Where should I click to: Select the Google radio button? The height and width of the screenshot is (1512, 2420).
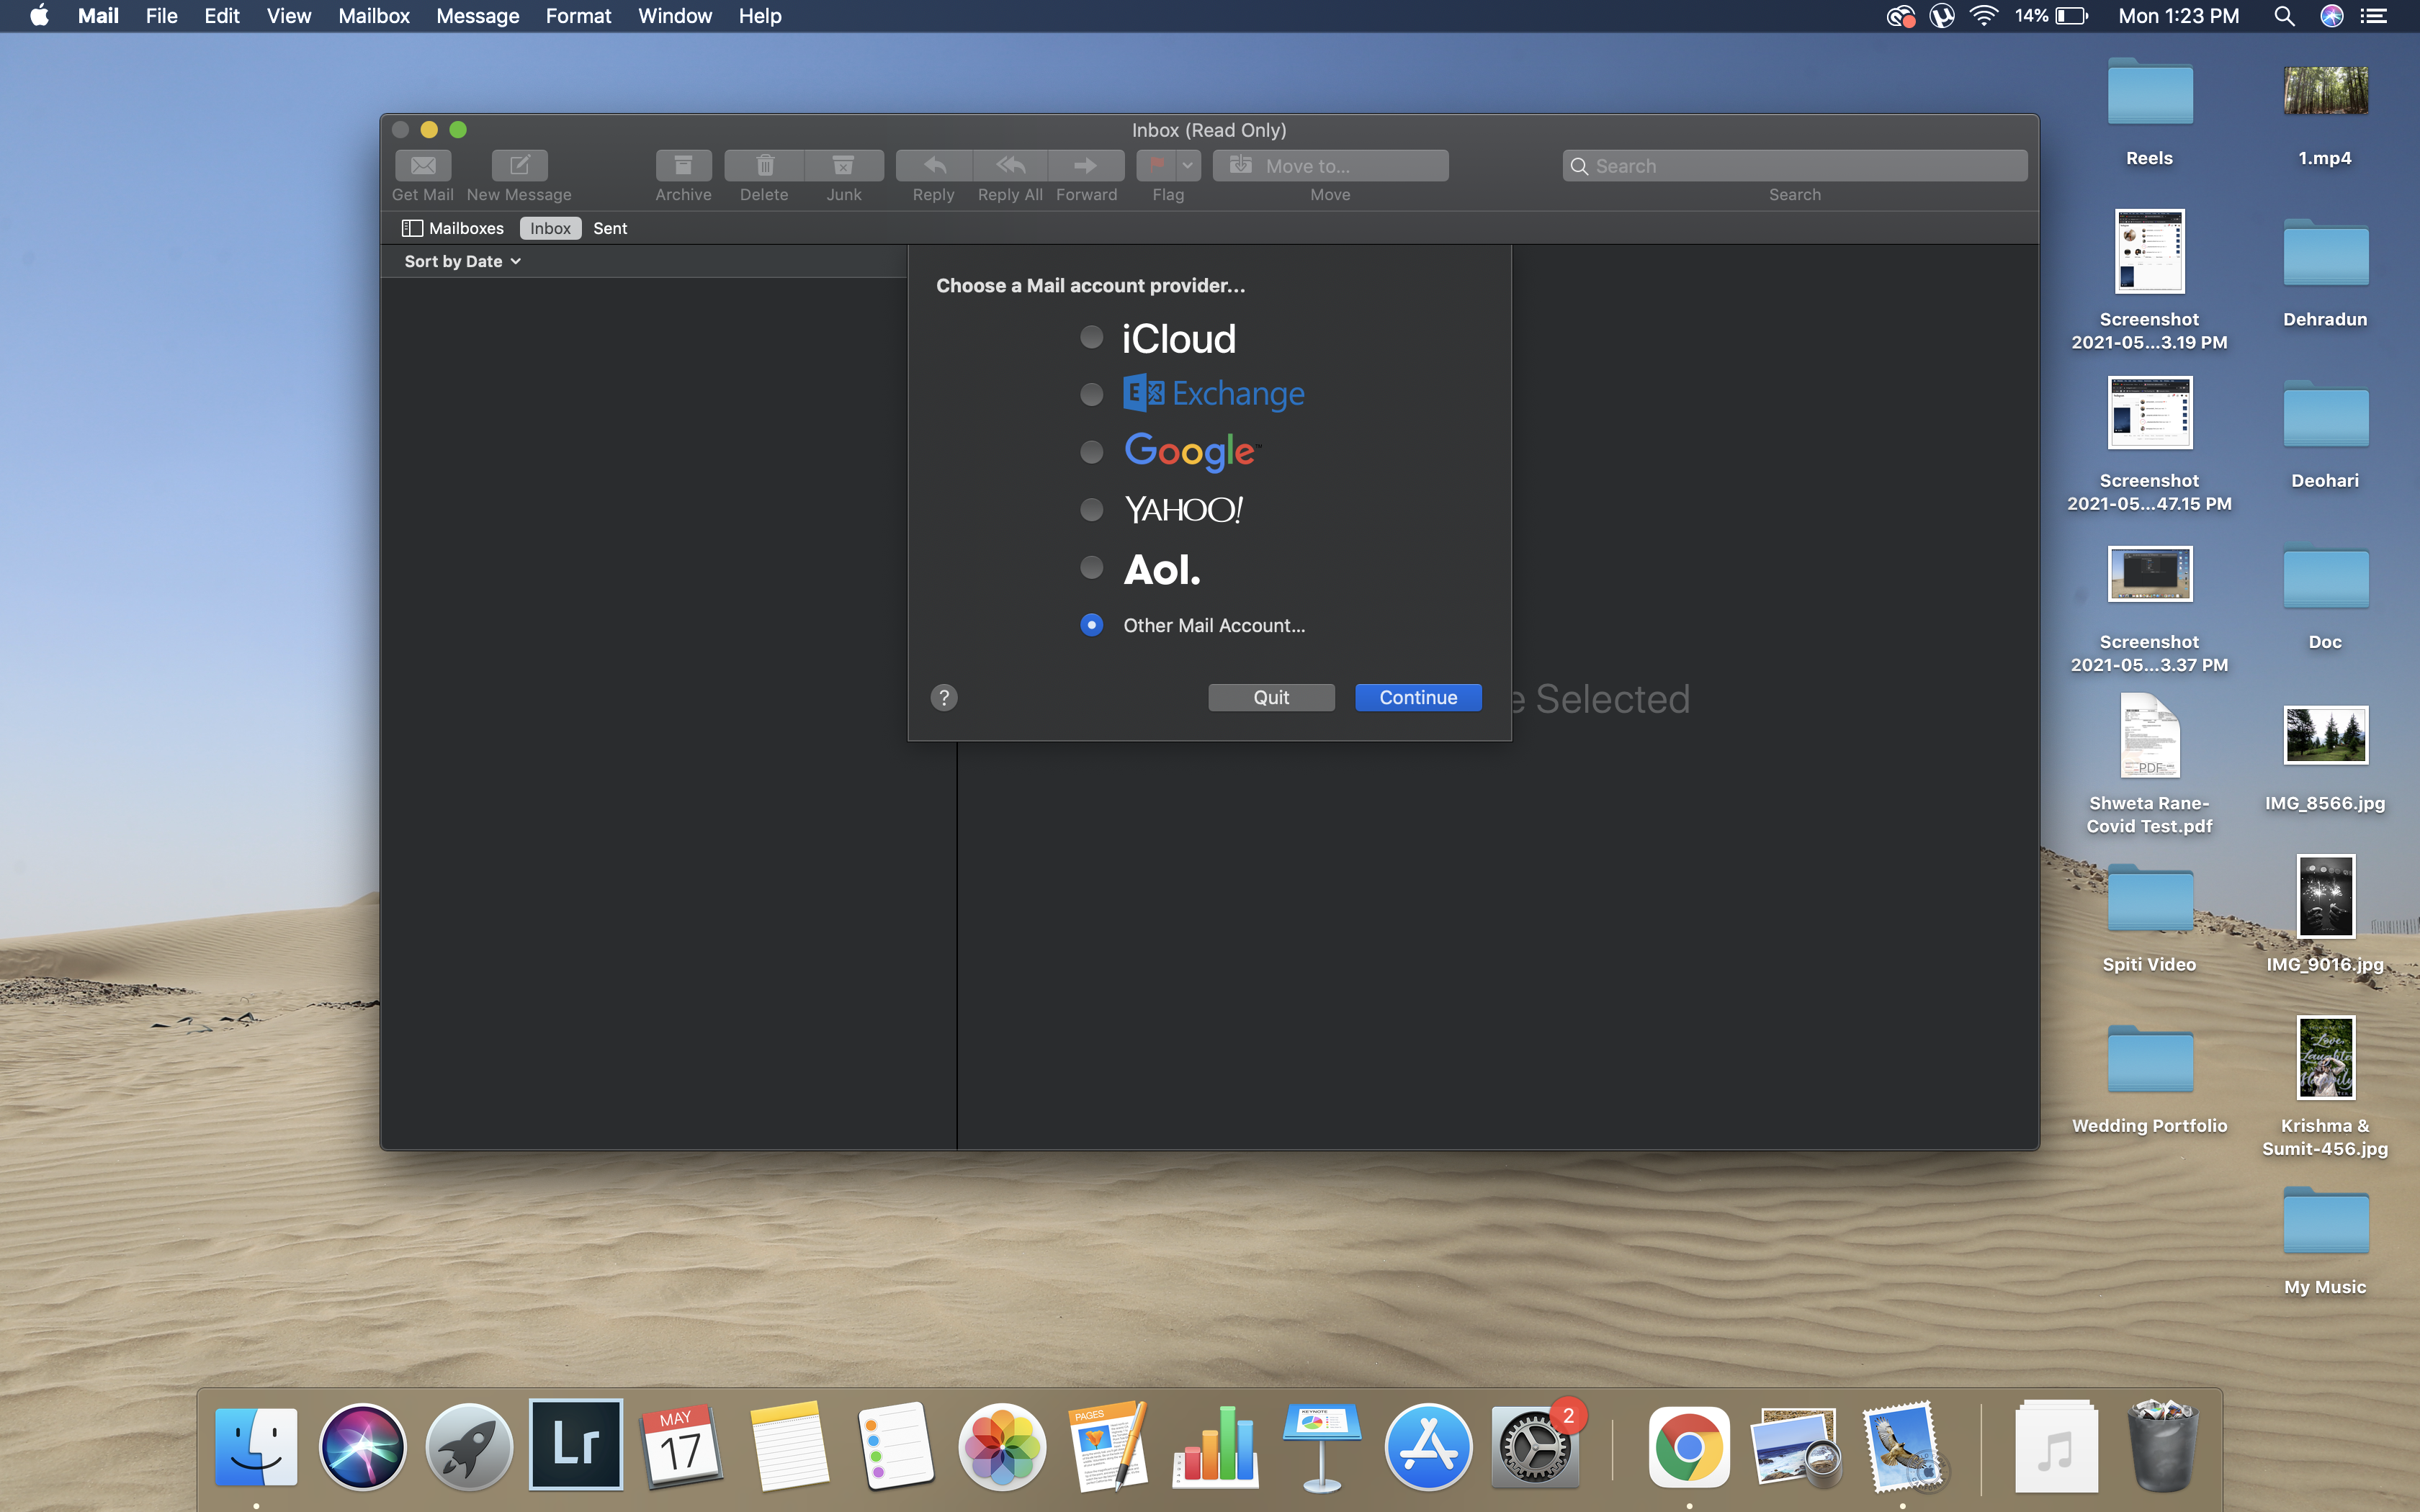click(1091, 452)
